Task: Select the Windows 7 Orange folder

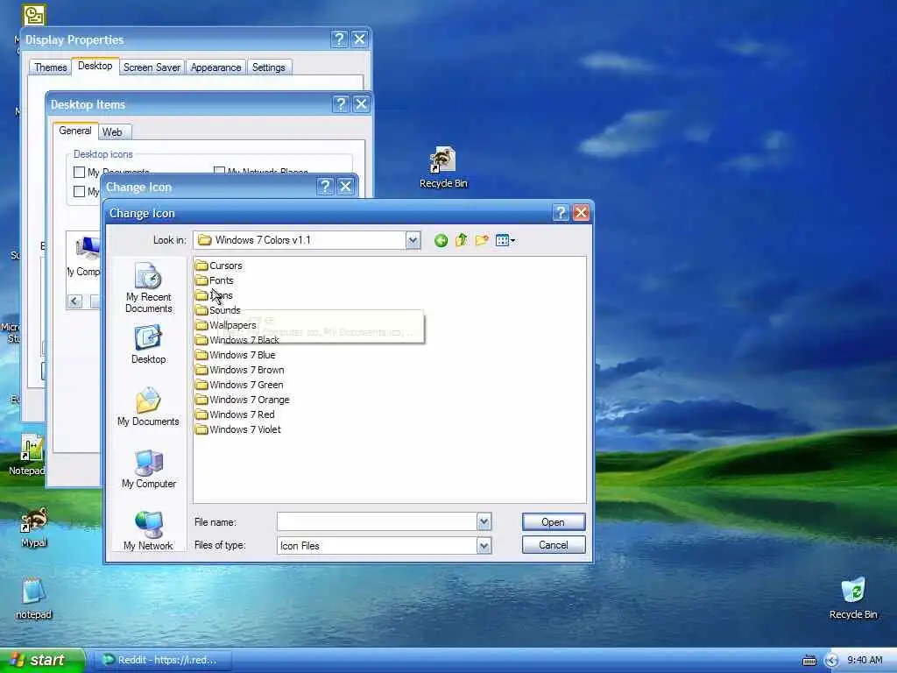Action: [x=242, y=400]
